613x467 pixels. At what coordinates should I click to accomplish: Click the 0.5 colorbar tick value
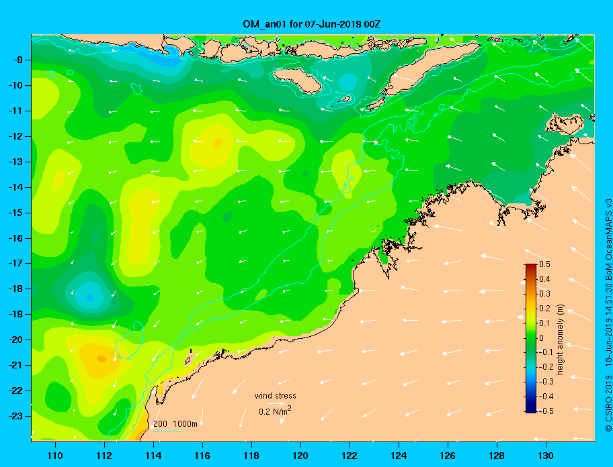pos(544,264)
